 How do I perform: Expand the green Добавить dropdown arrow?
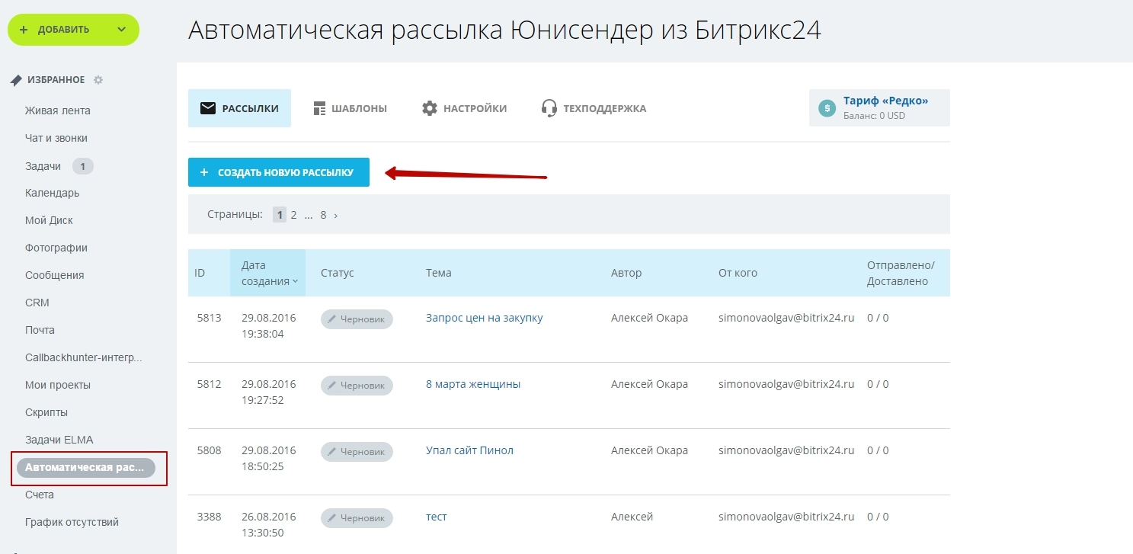tap(122, 30)
